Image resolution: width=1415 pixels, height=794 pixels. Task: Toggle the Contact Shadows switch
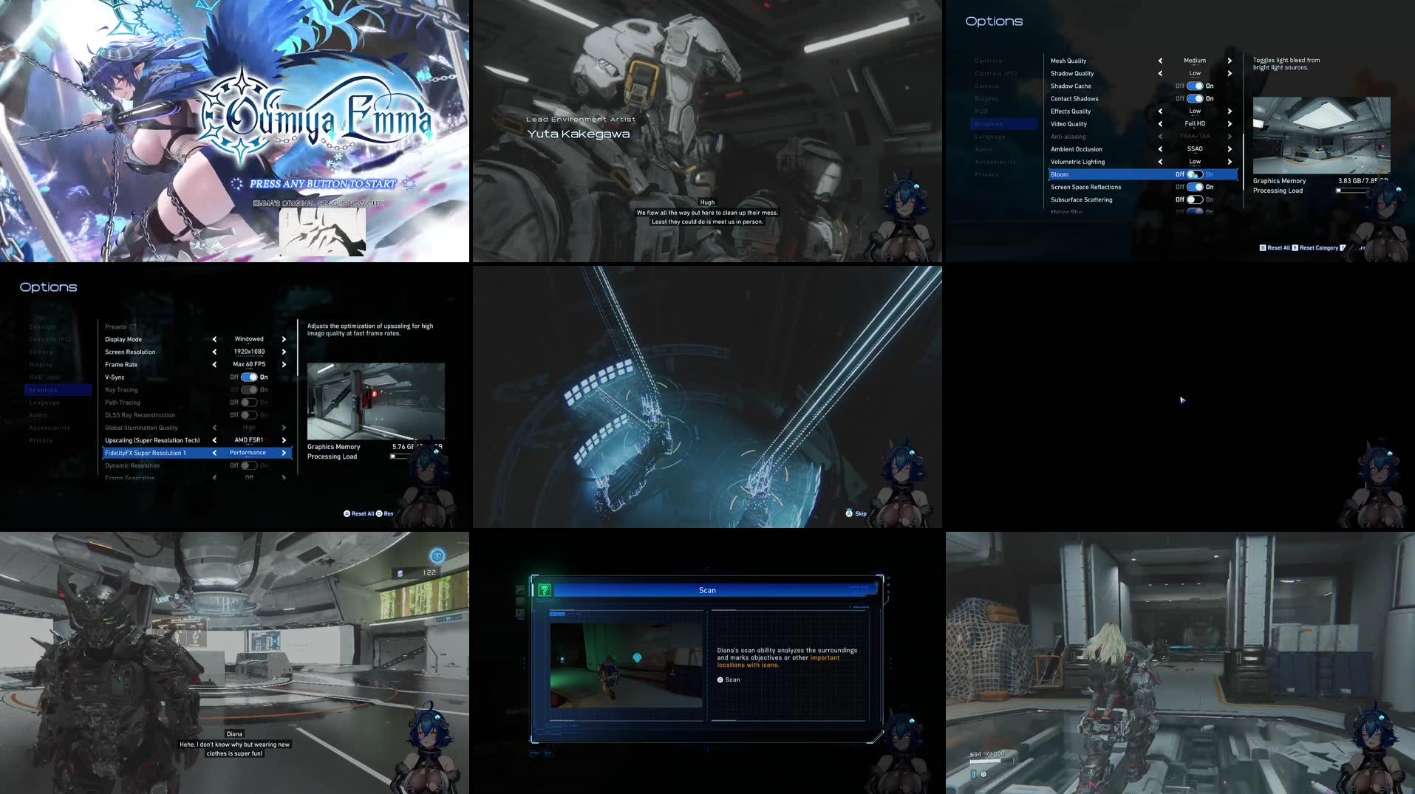point(1195,99)
